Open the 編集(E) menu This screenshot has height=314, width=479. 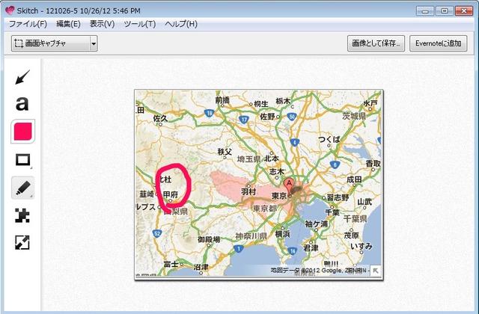67,24
